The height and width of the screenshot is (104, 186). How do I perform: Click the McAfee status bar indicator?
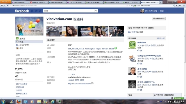point(179,98)
